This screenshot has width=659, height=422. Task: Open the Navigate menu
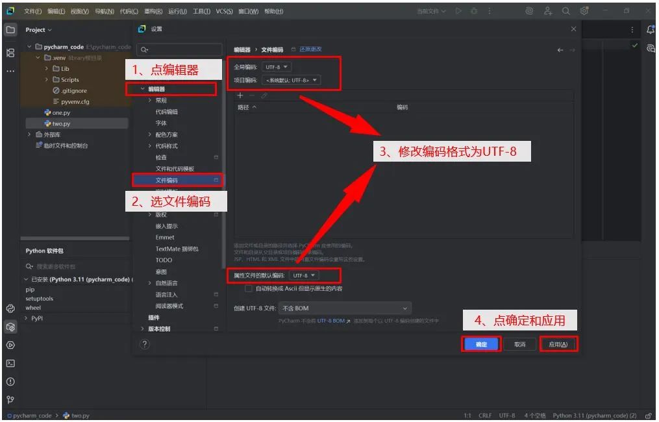click(105, 11)
